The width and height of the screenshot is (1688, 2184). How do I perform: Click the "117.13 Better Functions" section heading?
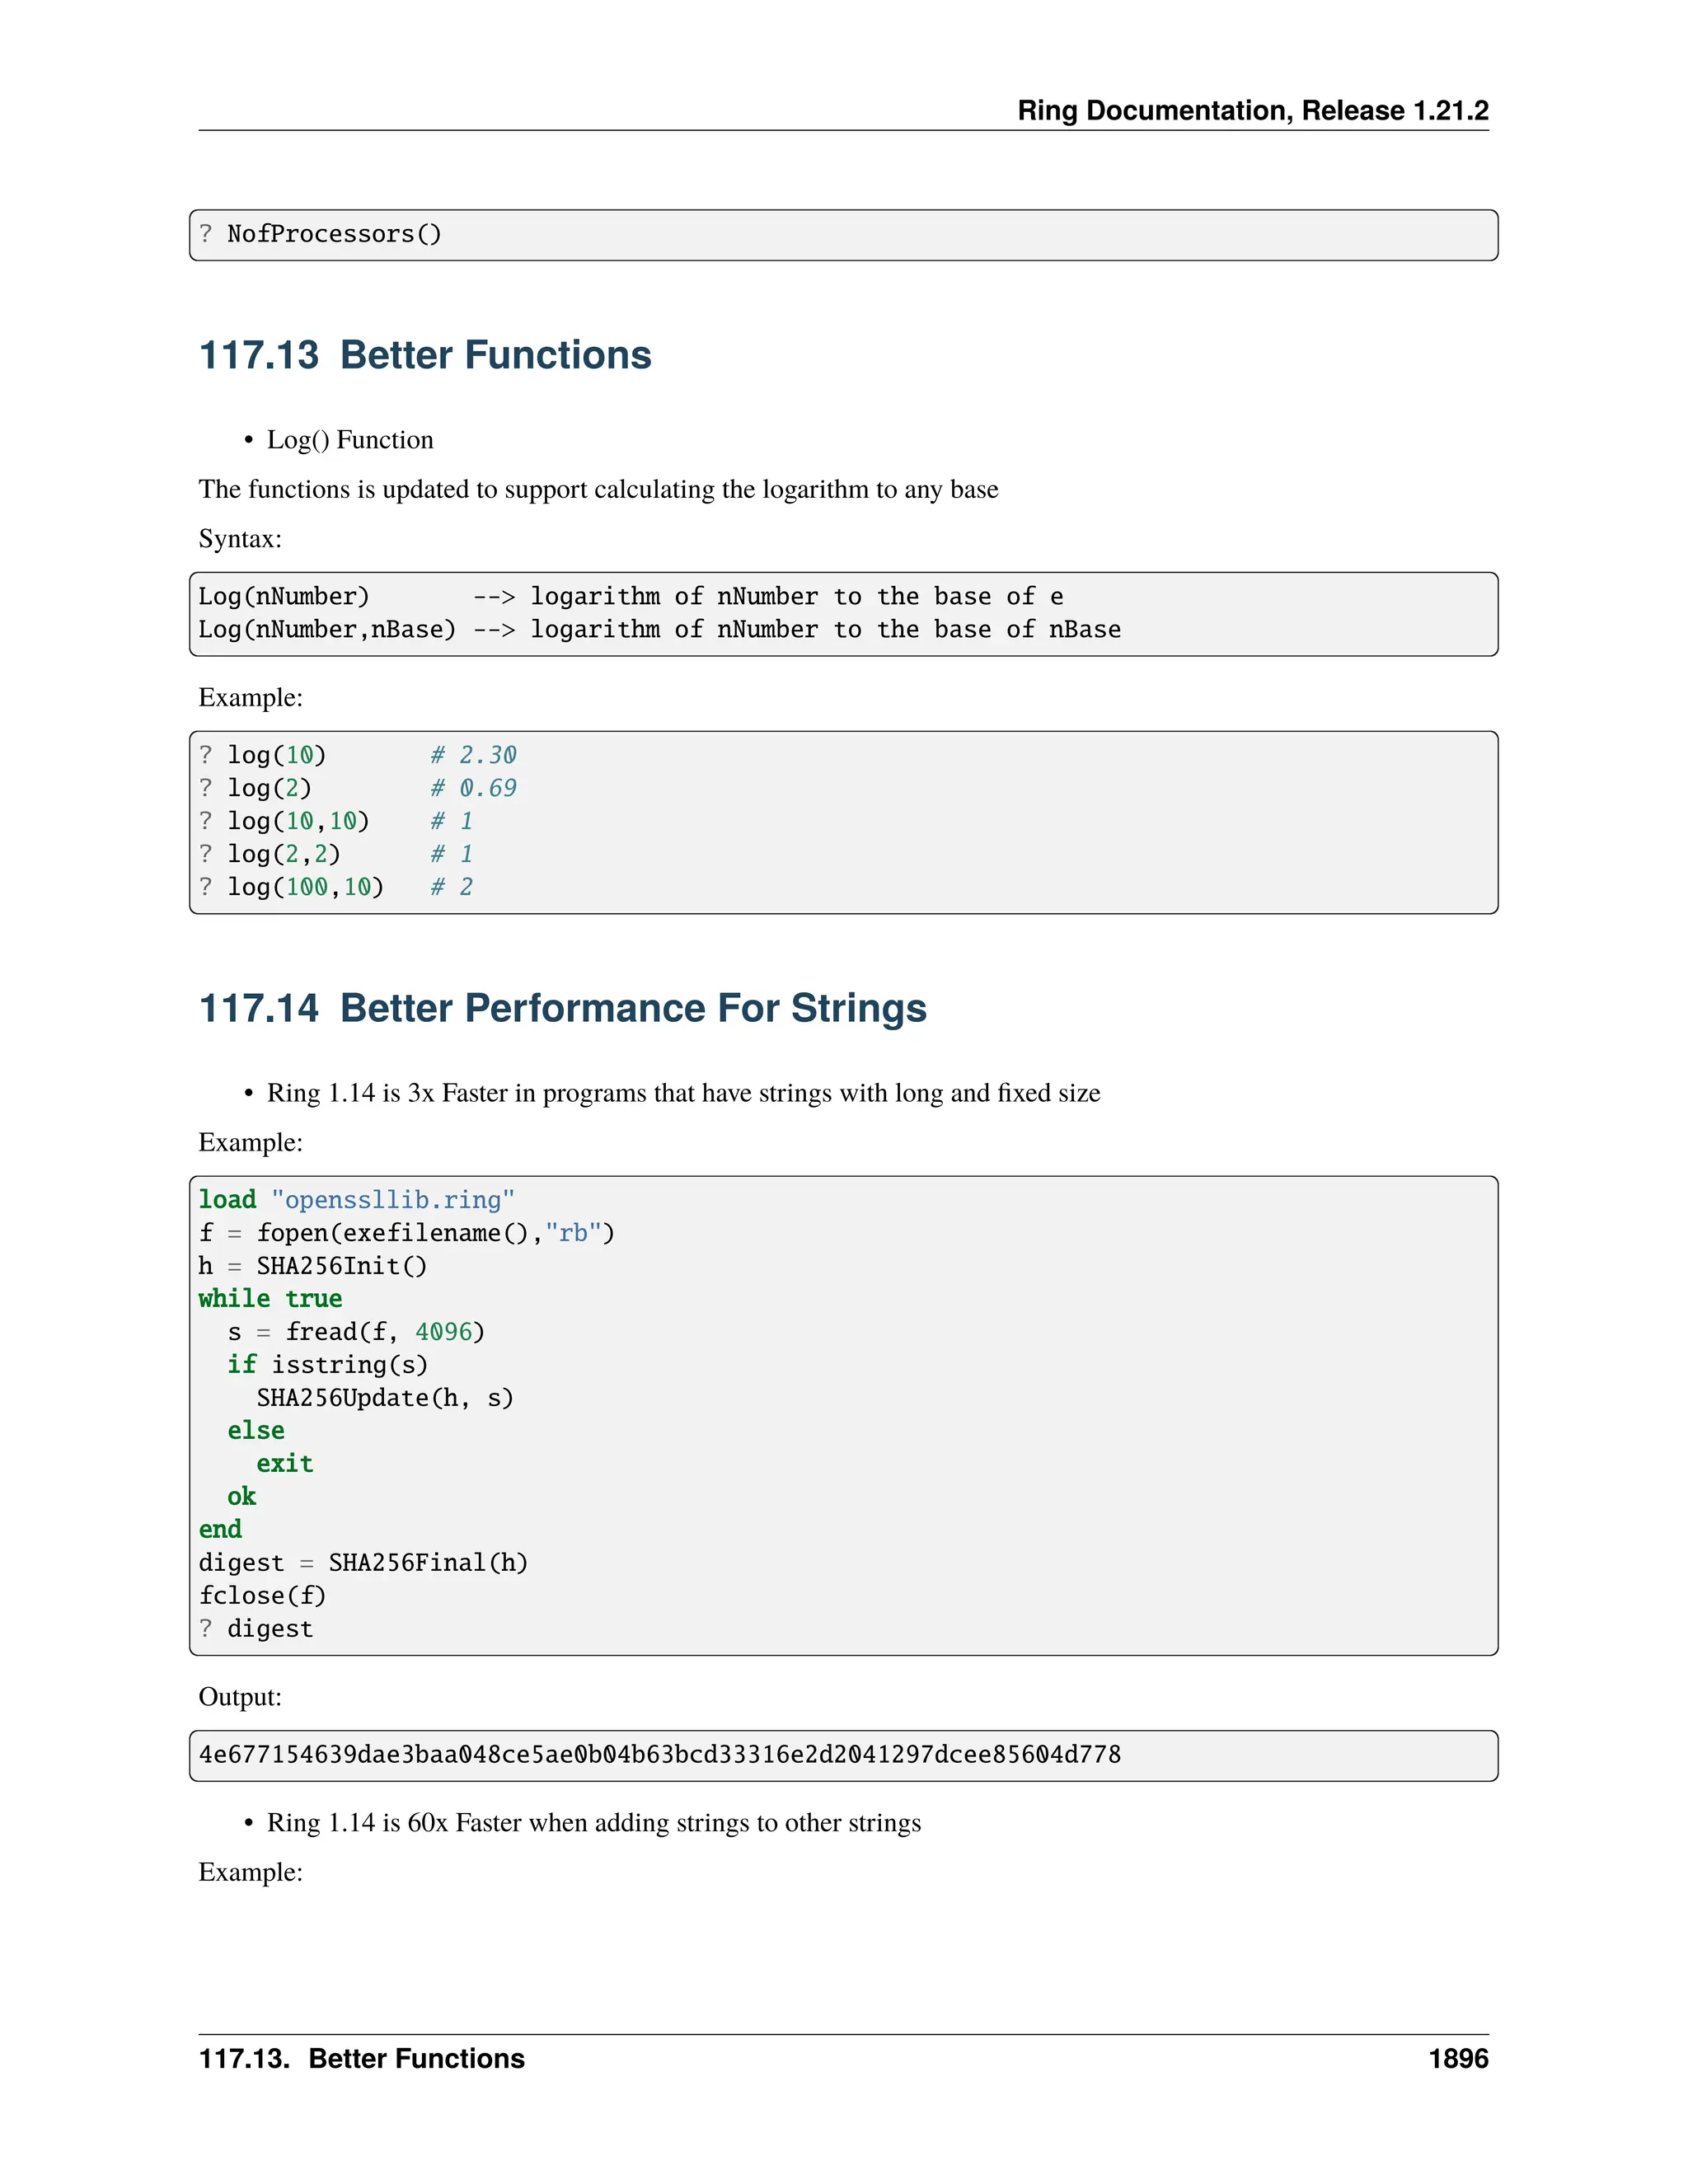coord(425,355)
